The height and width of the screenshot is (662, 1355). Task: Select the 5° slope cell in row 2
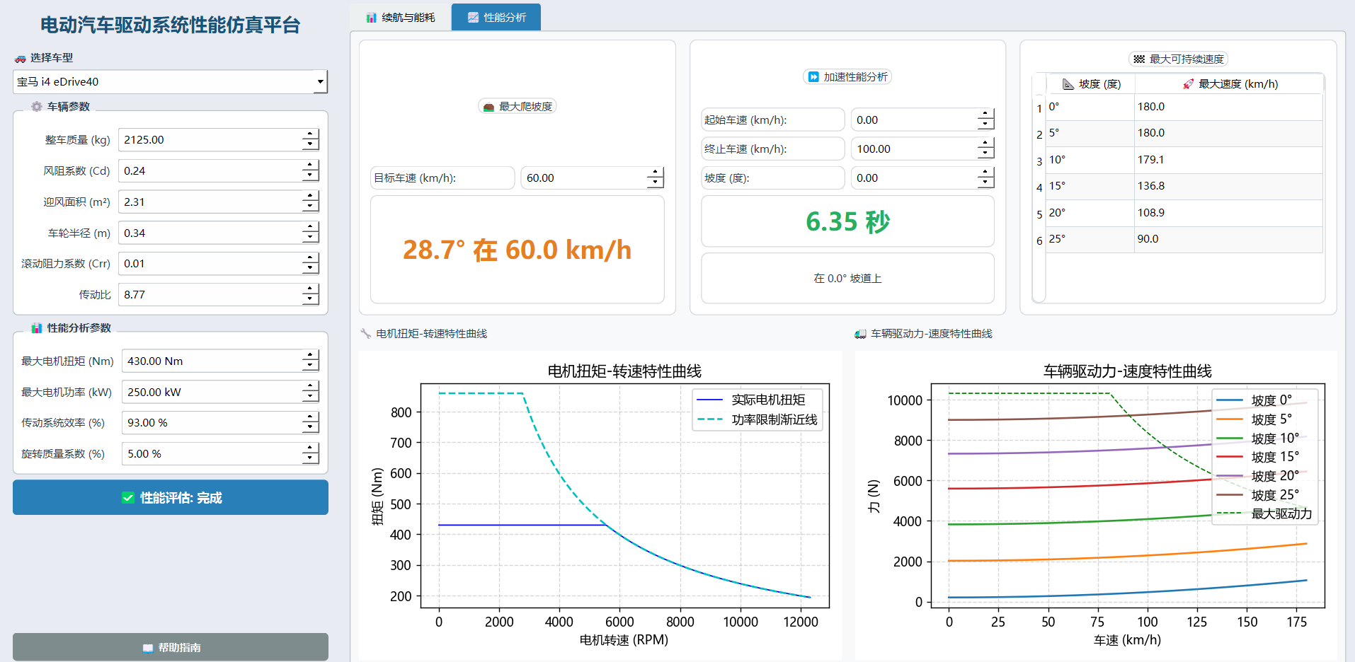point(1090,134)
